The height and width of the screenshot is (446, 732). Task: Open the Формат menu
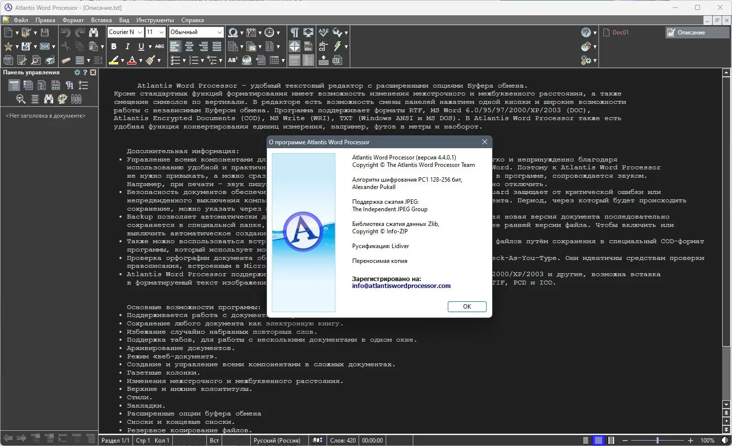(x=73, y=20)
